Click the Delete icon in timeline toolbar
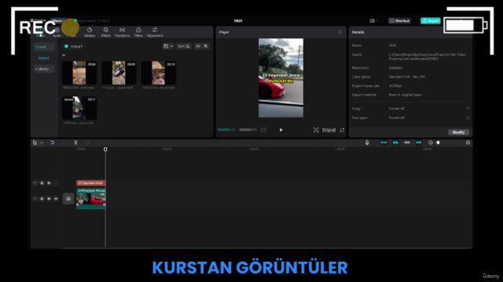Screen dimensions: 503x282 87,143
